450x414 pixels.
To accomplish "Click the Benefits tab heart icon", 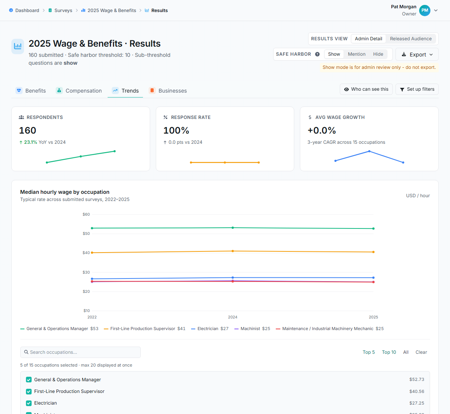I will pos(19,90).
